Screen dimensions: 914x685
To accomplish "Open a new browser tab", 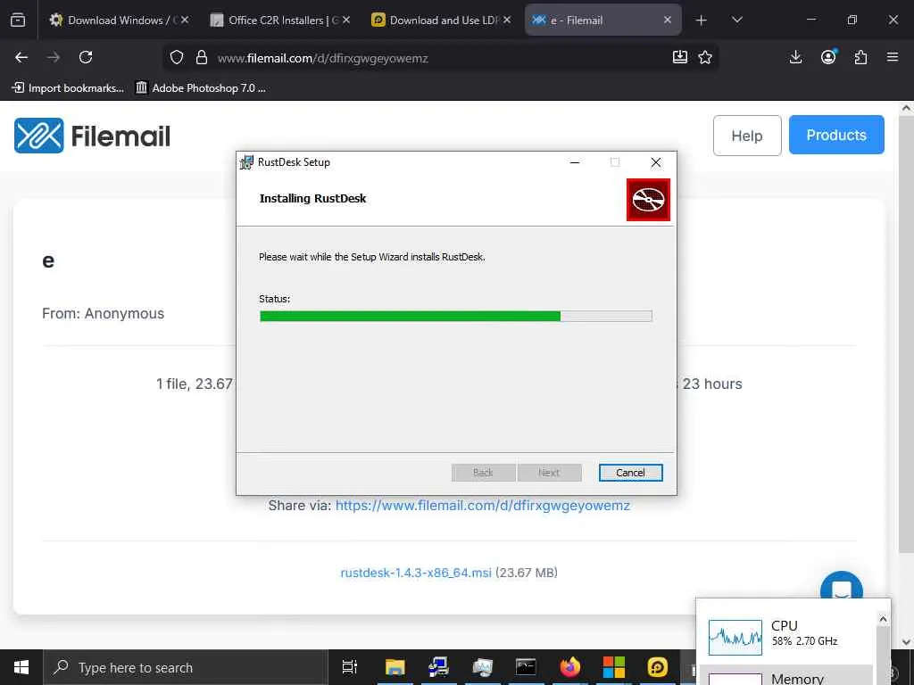I will 702,21.
